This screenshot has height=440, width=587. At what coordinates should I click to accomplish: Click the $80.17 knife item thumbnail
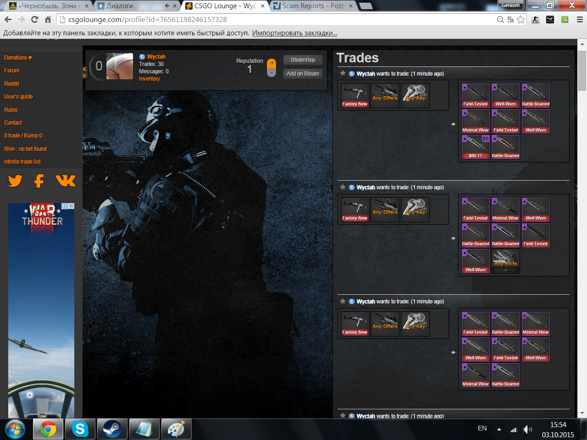point(476,147)
